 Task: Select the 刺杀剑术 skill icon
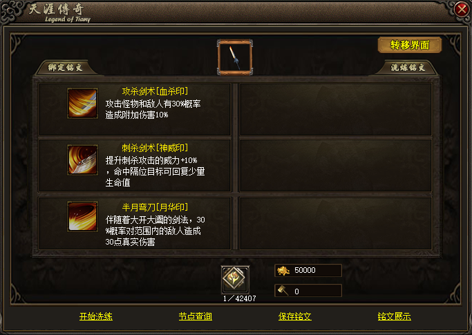(x=82, y=160)
